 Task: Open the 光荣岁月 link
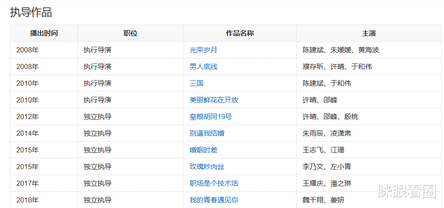[203, 50]
